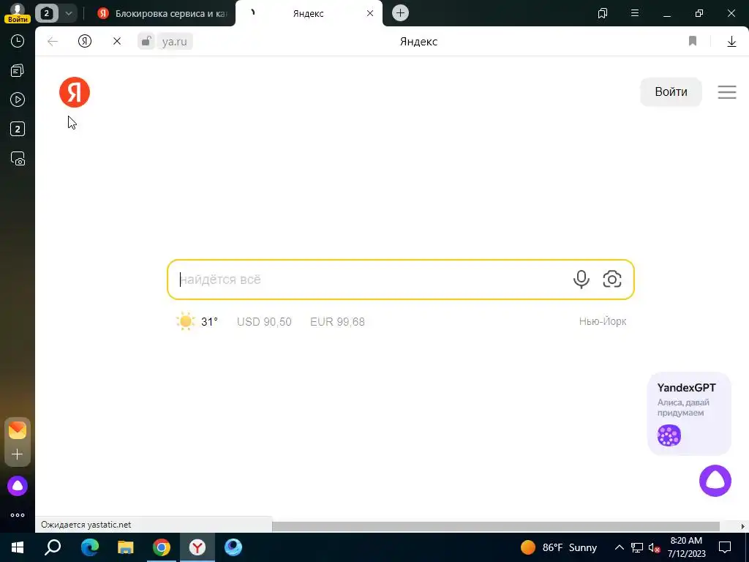Viewport: 749px width, 562px height.
Task: Click the Yandex home Я button in the toolbar
Action: tap(85, 42)
